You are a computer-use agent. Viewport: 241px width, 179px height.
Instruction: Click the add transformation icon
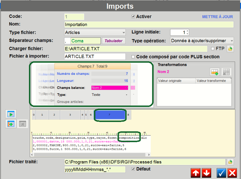[215, 72]
